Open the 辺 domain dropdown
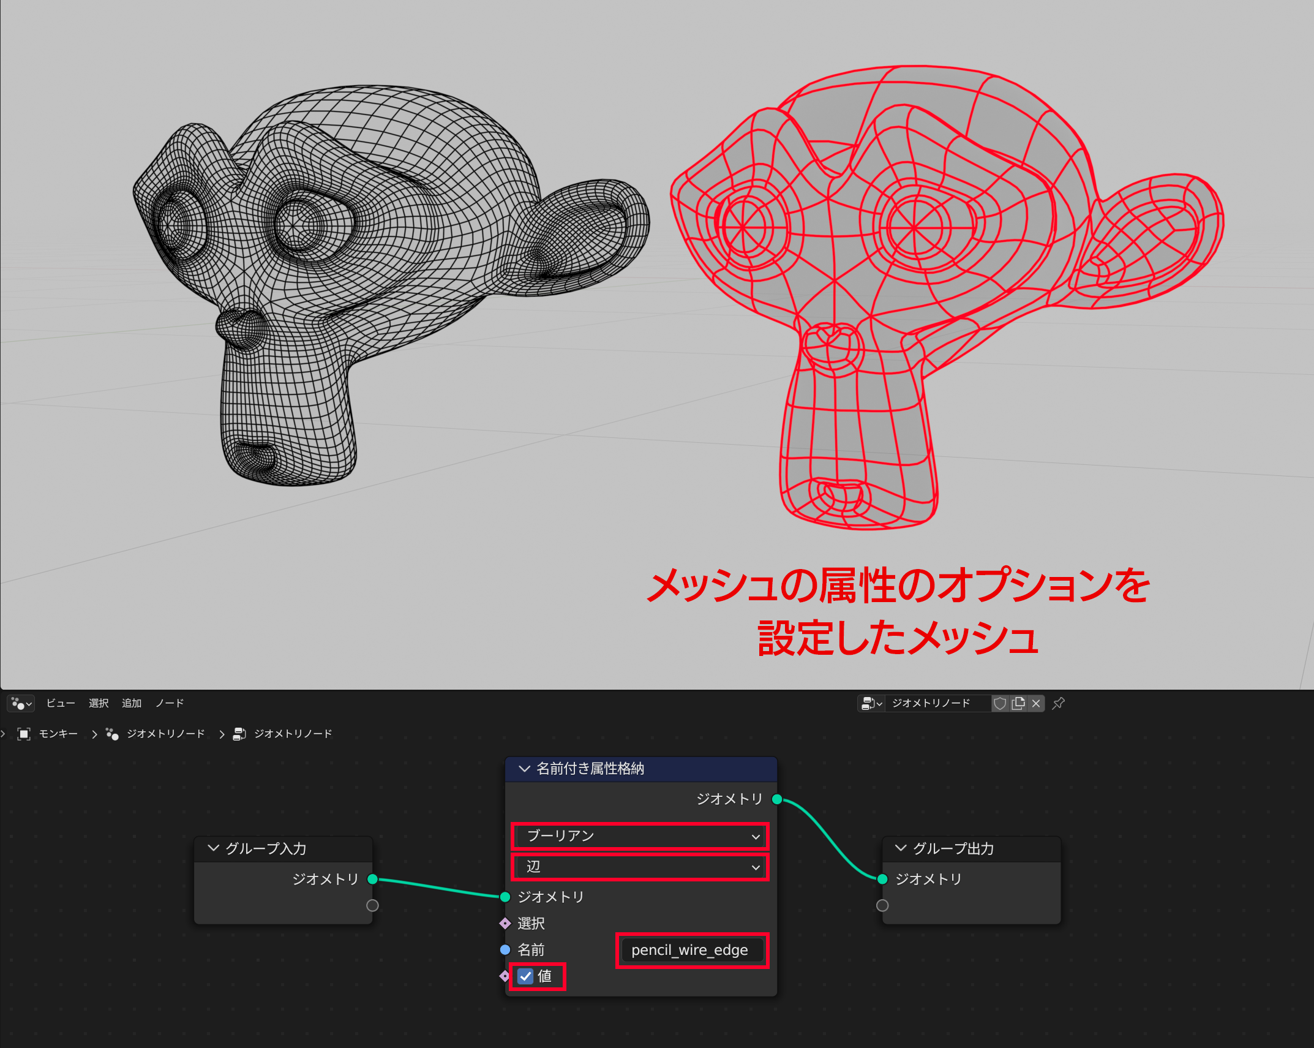1314x1048 pixels. (640, 867)
